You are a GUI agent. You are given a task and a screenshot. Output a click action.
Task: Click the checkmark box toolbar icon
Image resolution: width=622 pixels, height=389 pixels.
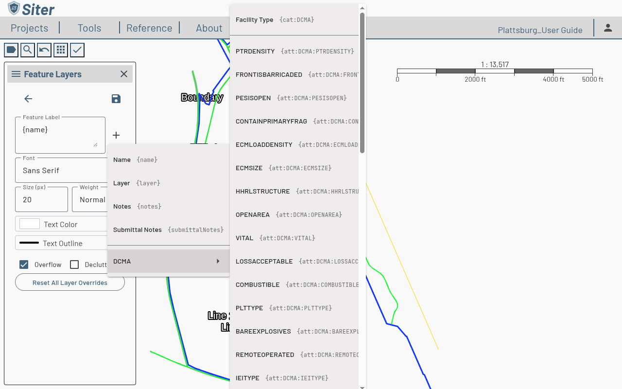pos(77,50)
